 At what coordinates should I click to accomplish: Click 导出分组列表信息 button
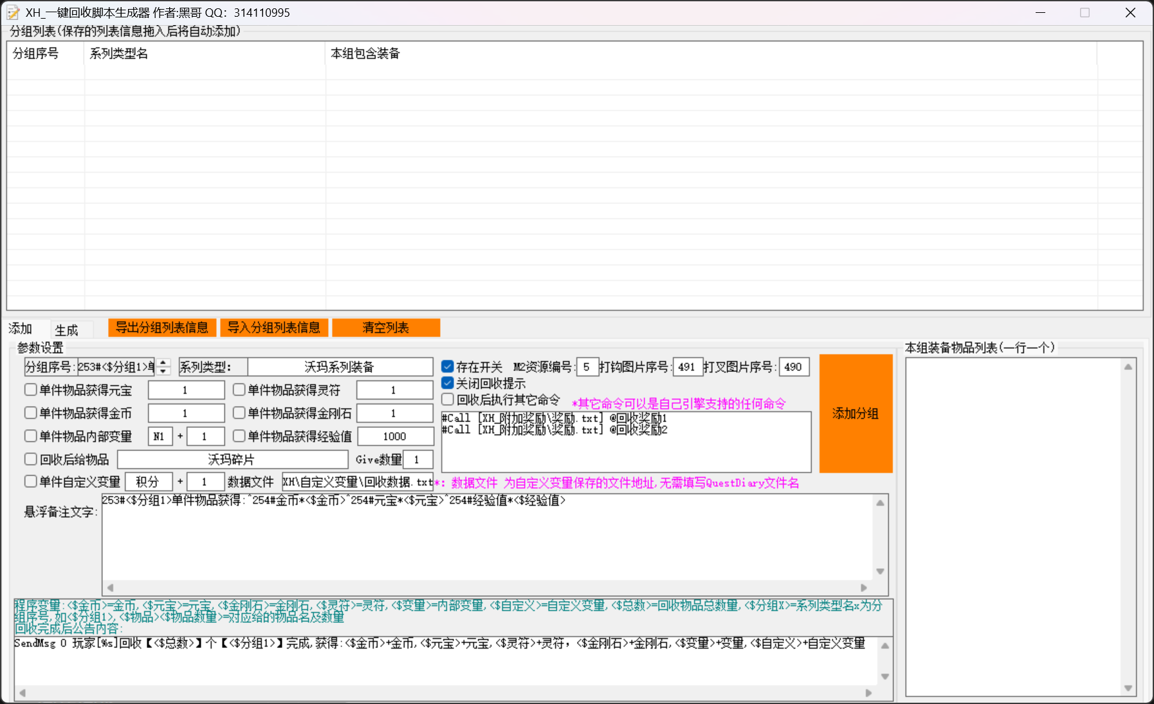coord(162,328)
